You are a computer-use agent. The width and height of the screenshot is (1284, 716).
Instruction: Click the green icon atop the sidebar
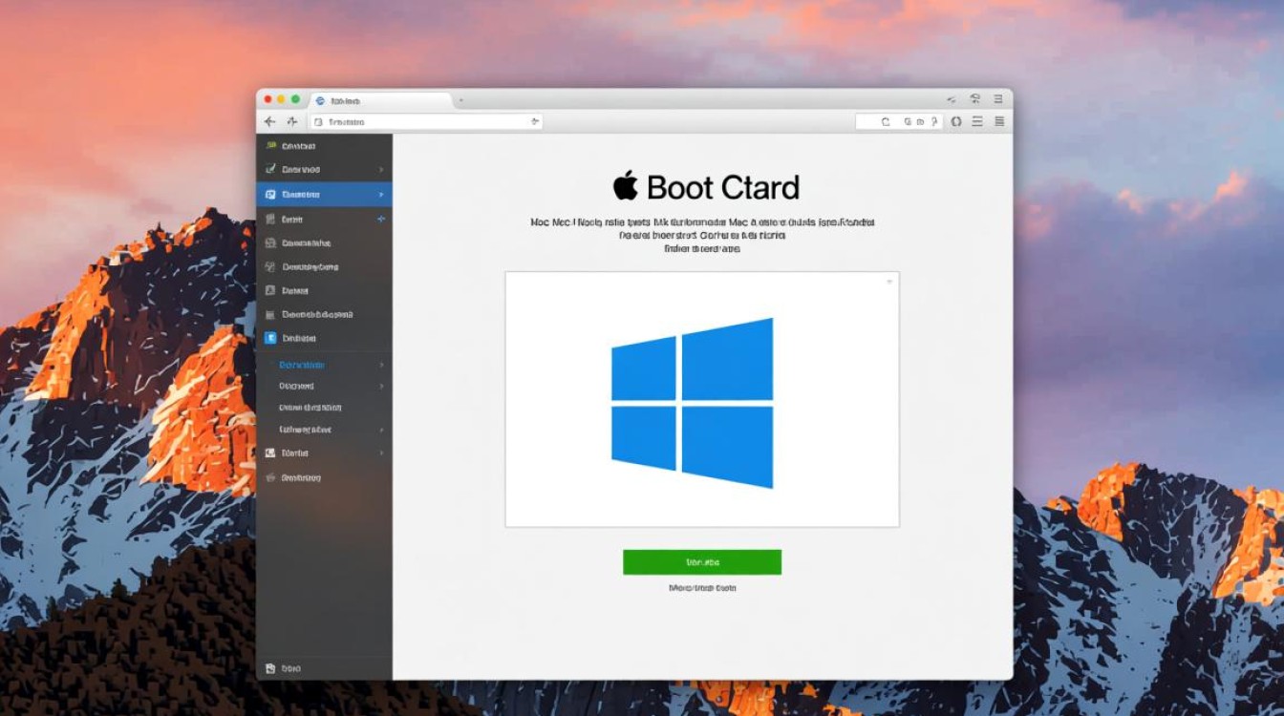pyautogui.click(x=271, y=145)
